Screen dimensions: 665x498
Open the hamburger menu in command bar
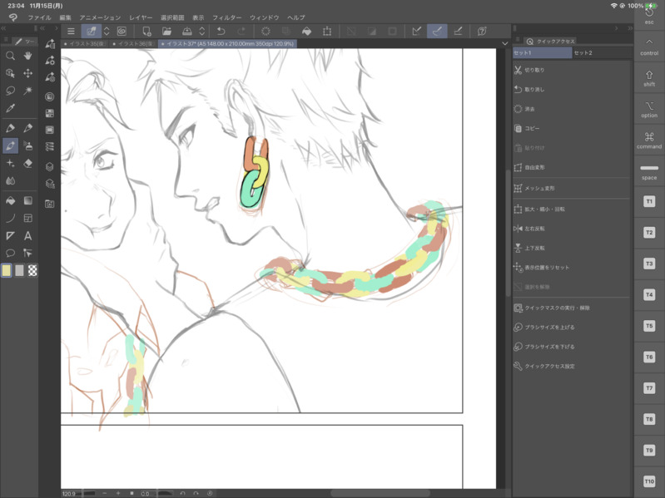(x=71, y=32)
